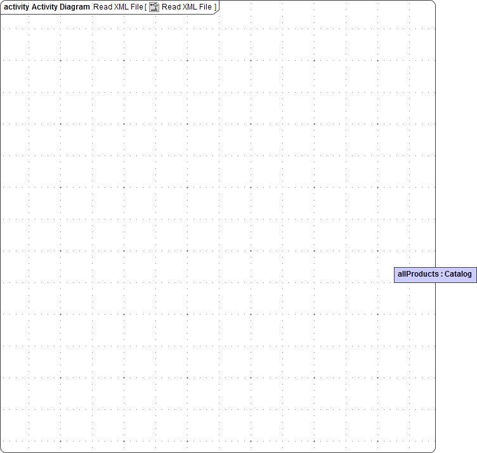Click the "allProducts" name inside the node
Image resolution: width=477 pixels, height=453 pixels.
click(x=417, y=274)
